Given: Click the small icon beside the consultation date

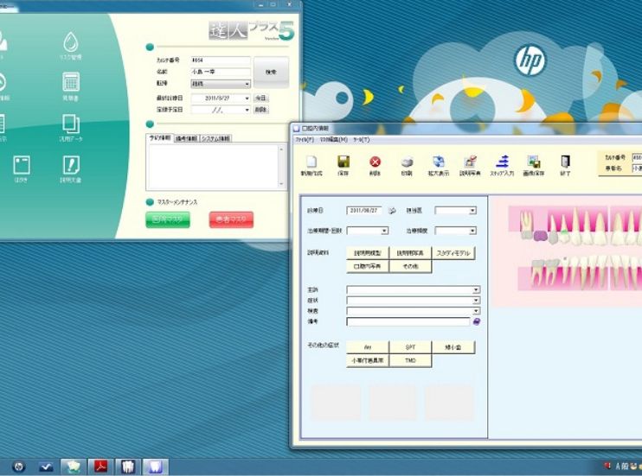Looking at the screenshot, I should point(392,211).
